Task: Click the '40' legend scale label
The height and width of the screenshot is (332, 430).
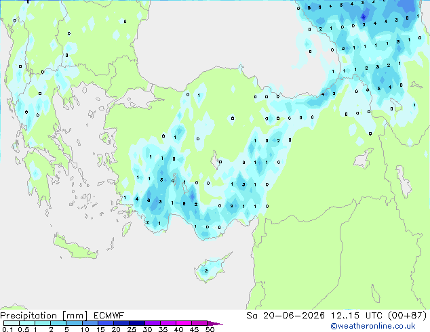Action: pyautogui.click(x=178, y=329)
